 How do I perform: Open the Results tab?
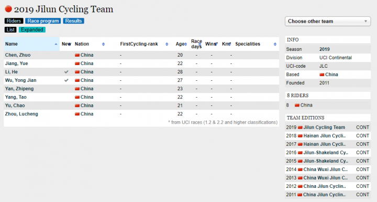[x=74, y=21]
